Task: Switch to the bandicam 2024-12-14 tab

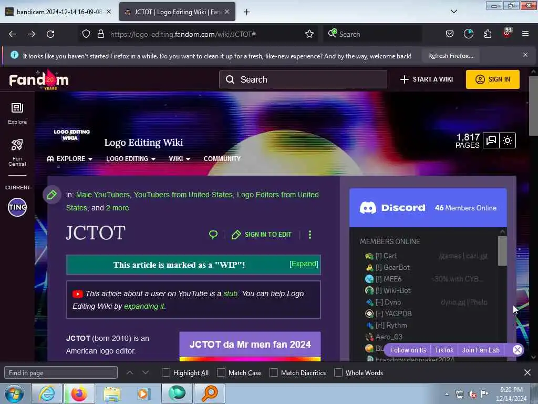Action: pos(59,12)
